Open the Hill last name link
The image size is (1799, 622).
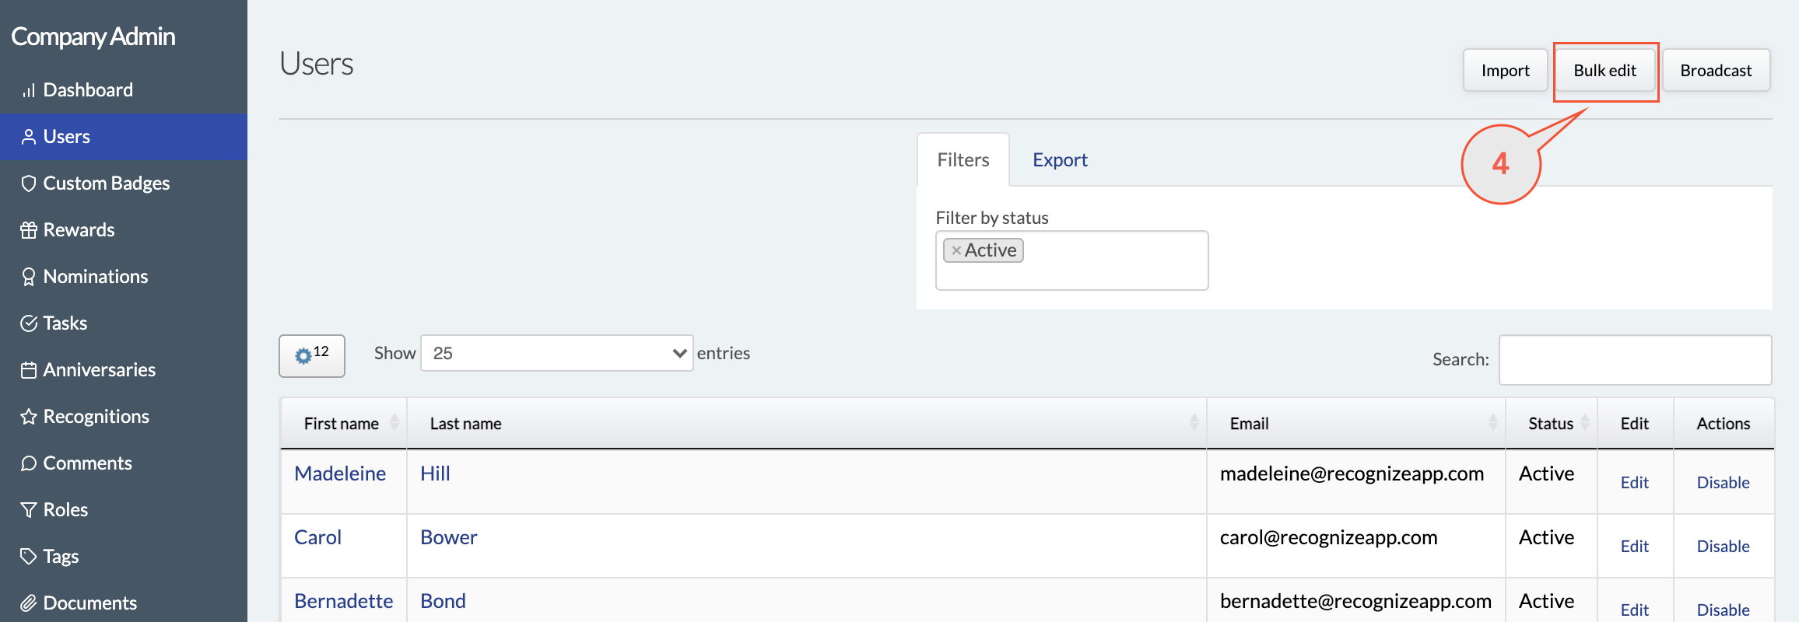[435, 473]
